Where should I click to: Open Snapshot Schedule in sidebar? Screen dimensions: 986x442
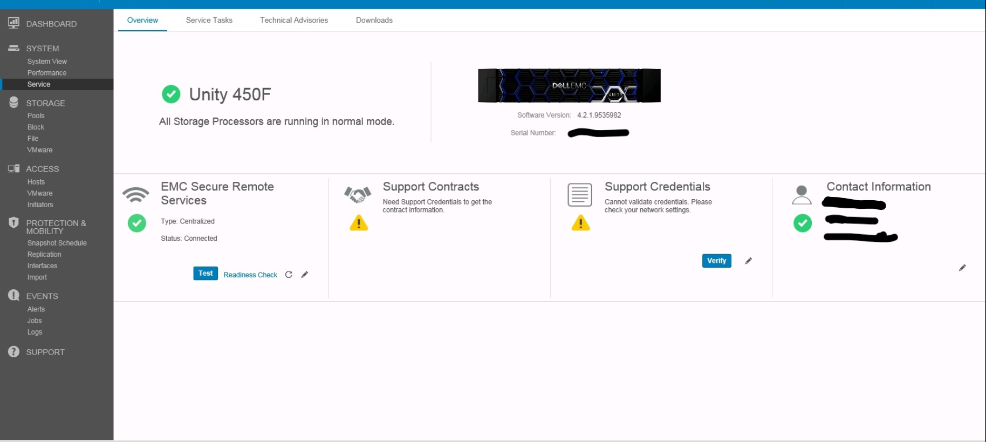(x=57, y=243)
